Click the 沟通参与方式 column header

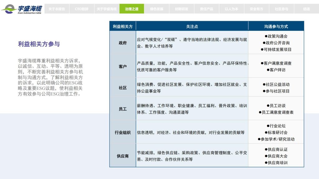point(276,26)
